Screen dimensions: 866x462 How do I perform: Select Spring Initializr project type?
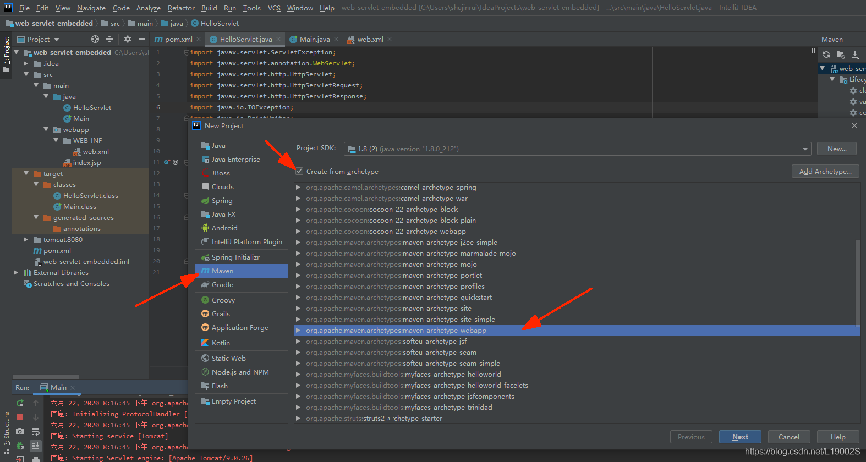click(242, 257)
